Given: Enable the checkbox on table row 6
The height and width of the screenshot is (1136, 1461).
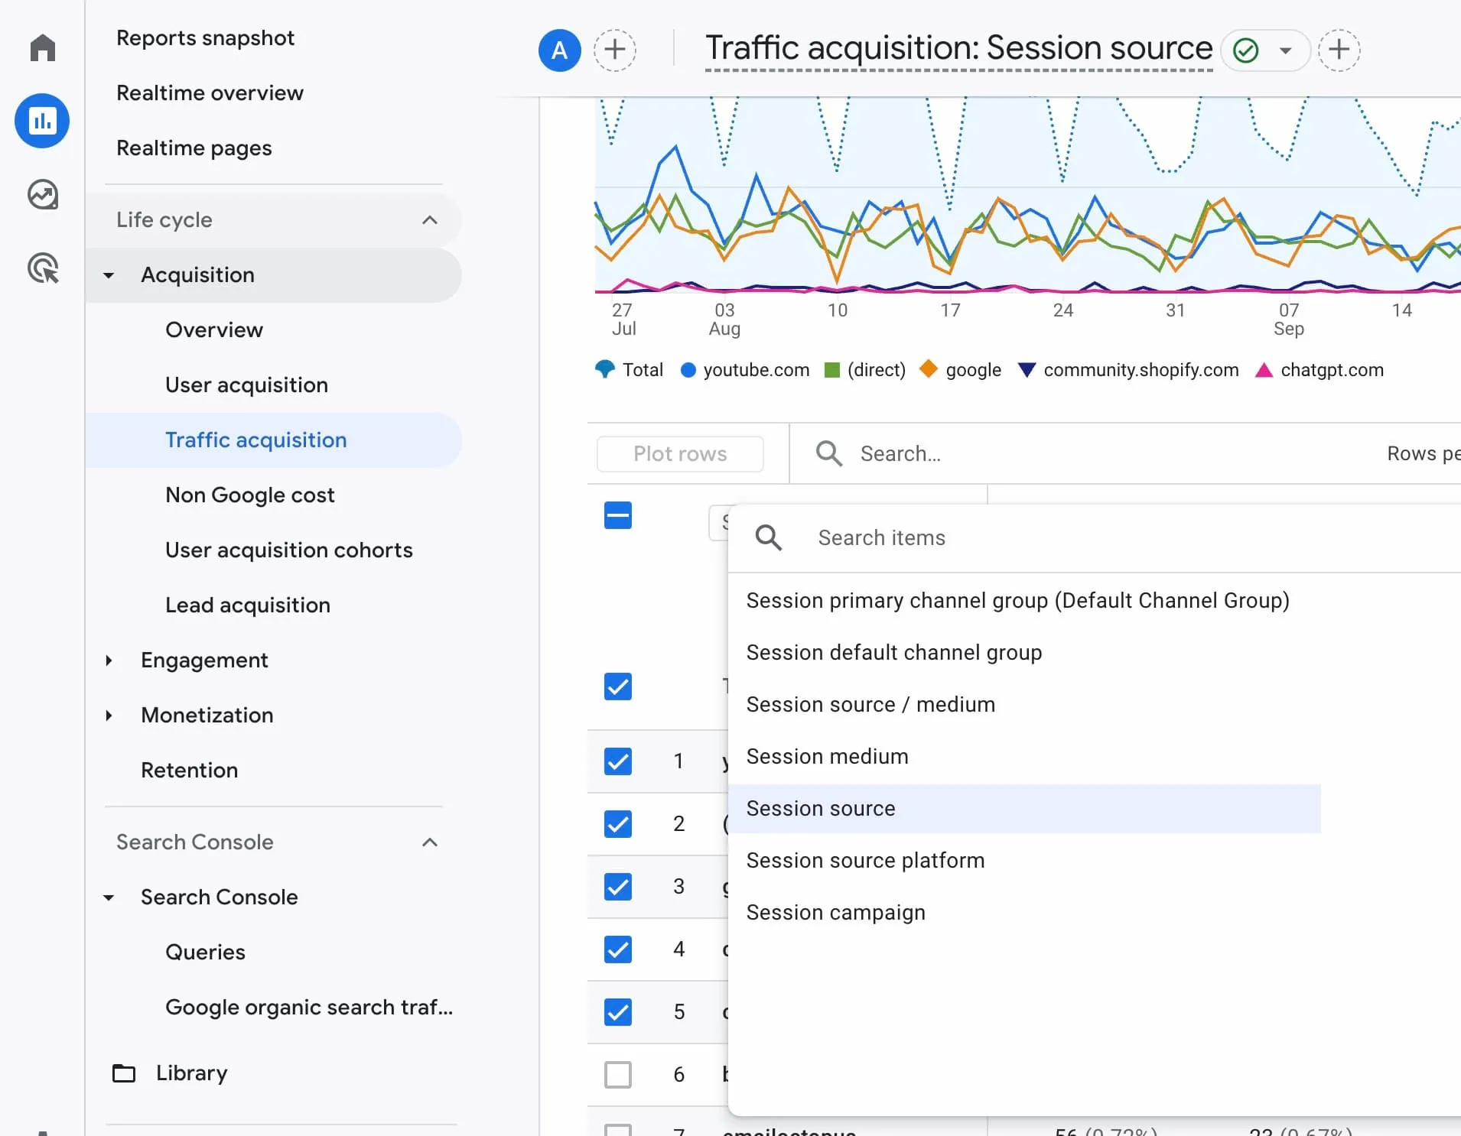Looking at the screenshot, I should click(x=617, y=1074).
